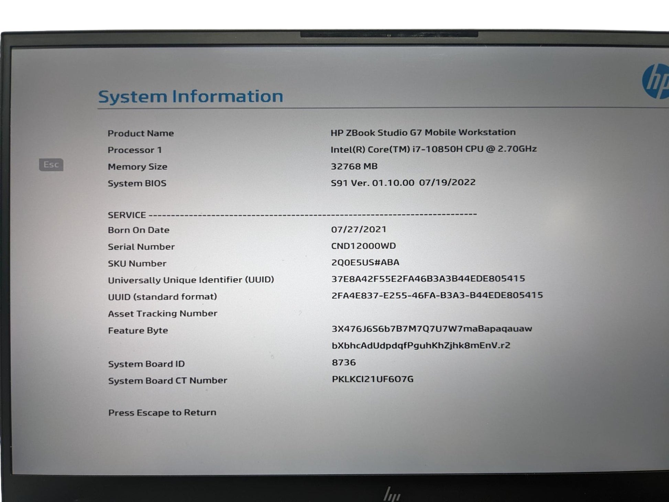Viewport: 669px width, 502px height.
Task: Select the Product Name label
Action: click(x=141, y=133)
